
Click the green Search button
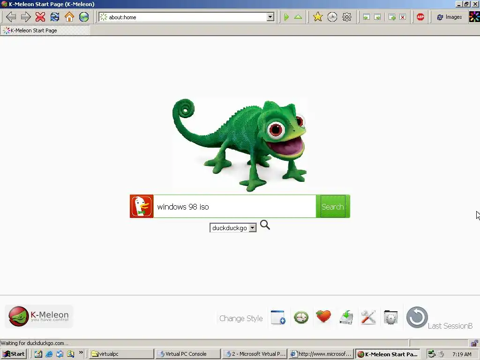point(333,206)
